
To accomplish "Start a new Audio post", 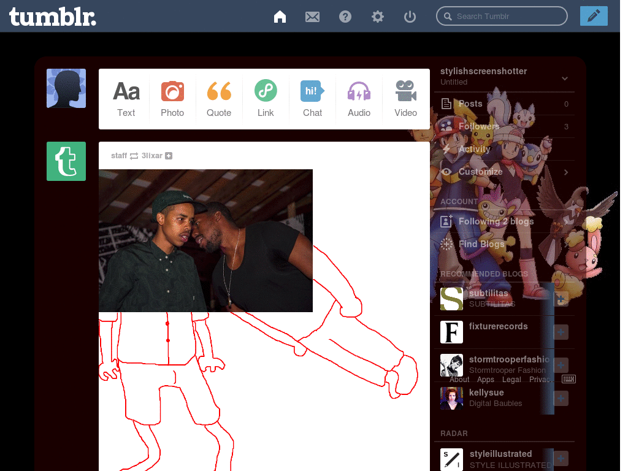I will pos(359,99).
